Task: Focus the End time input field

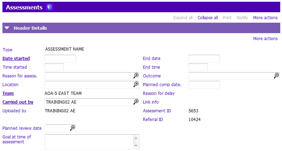Action: (198, 67)
